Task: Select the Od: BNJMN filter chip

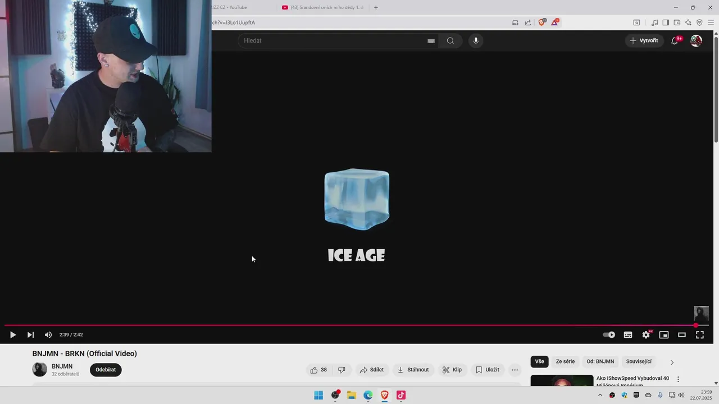Action: tap(600, 361)
